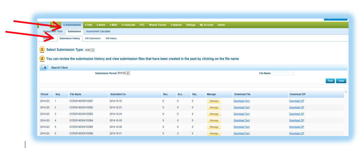The height and width of the screenshot is (150, 362).
Task: Download Text for file CCR20140354152003
Action: click(x=241, y=114)
